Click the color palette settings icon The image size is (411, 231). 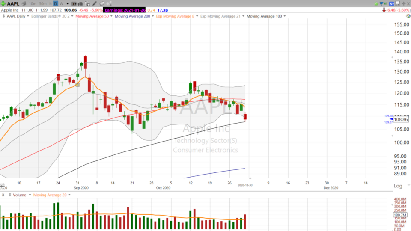(408, 16)
